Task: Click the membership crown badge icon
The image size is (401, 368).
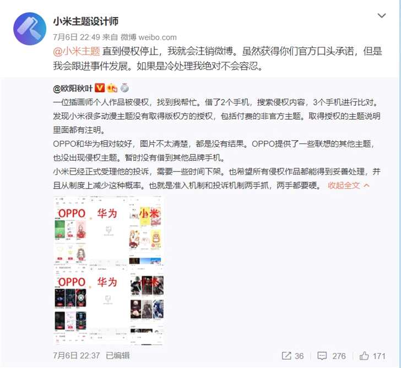Action: [112, 88]
